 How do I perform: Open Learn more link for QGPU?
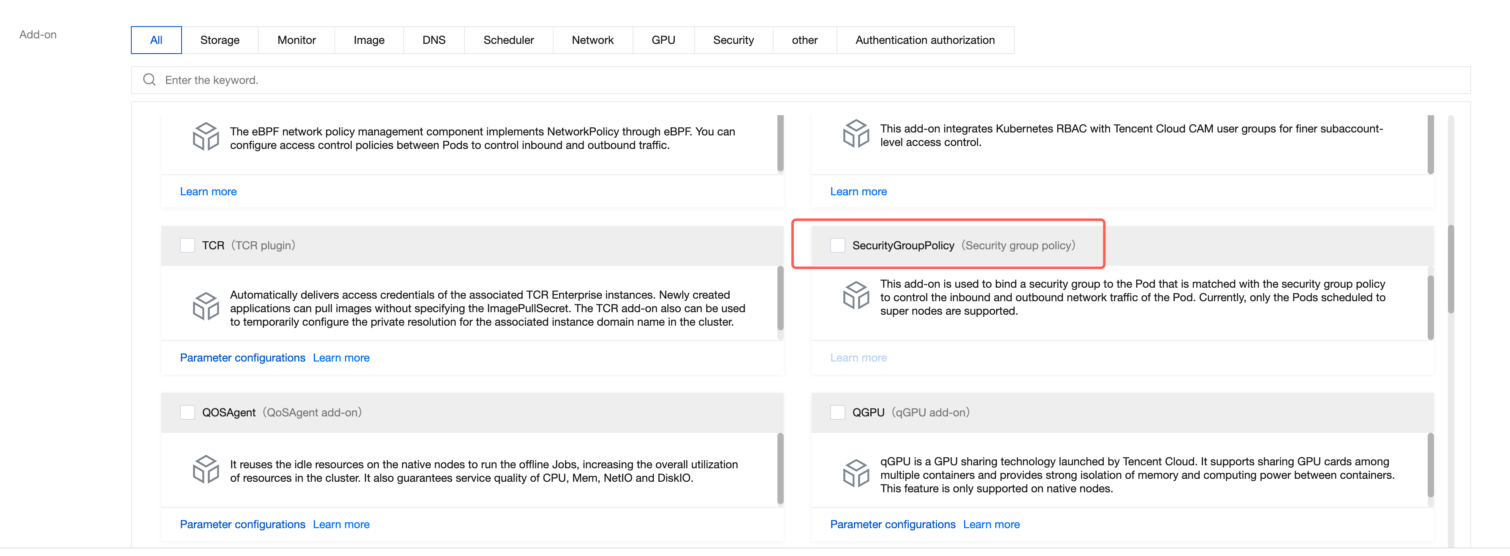991,525
